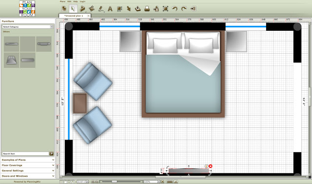The image size is (312, 184).
Task: Toggle the text labels icon in status bar
Action: 73,182
